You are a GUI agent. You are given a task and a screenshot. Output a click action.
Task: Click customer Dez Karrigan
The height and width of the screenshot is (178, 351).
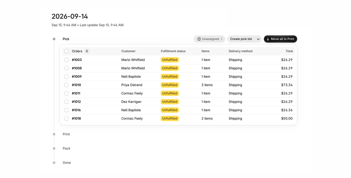tap(131, 102)
